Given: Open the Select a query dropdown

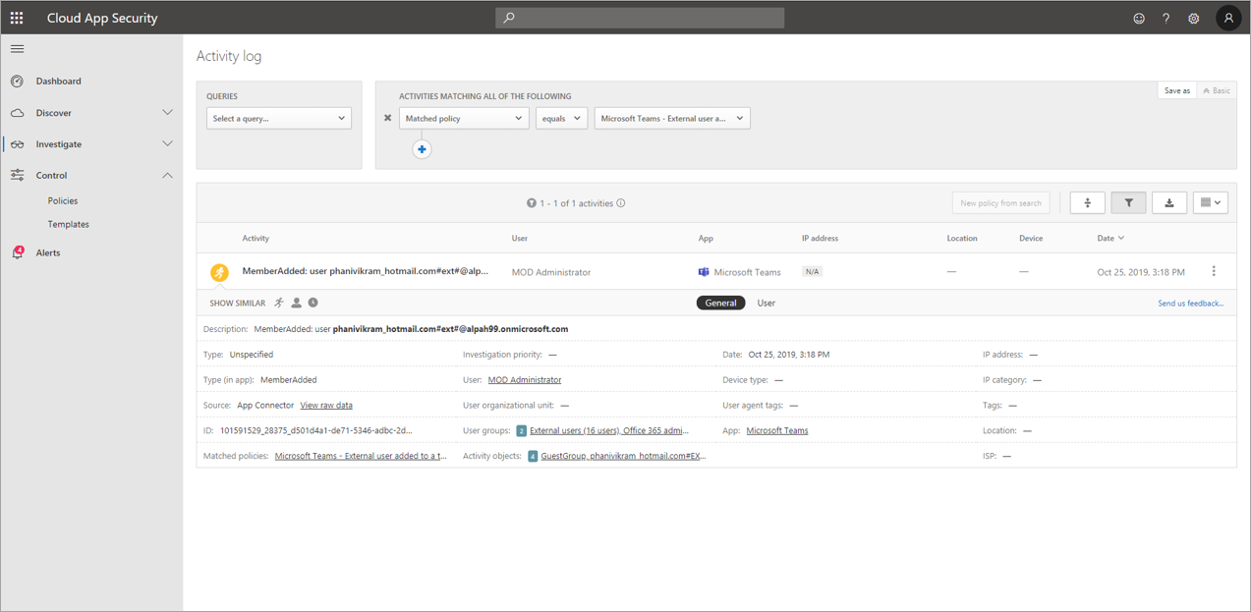Looking at the screenshot, I should [x=278, y=117].
